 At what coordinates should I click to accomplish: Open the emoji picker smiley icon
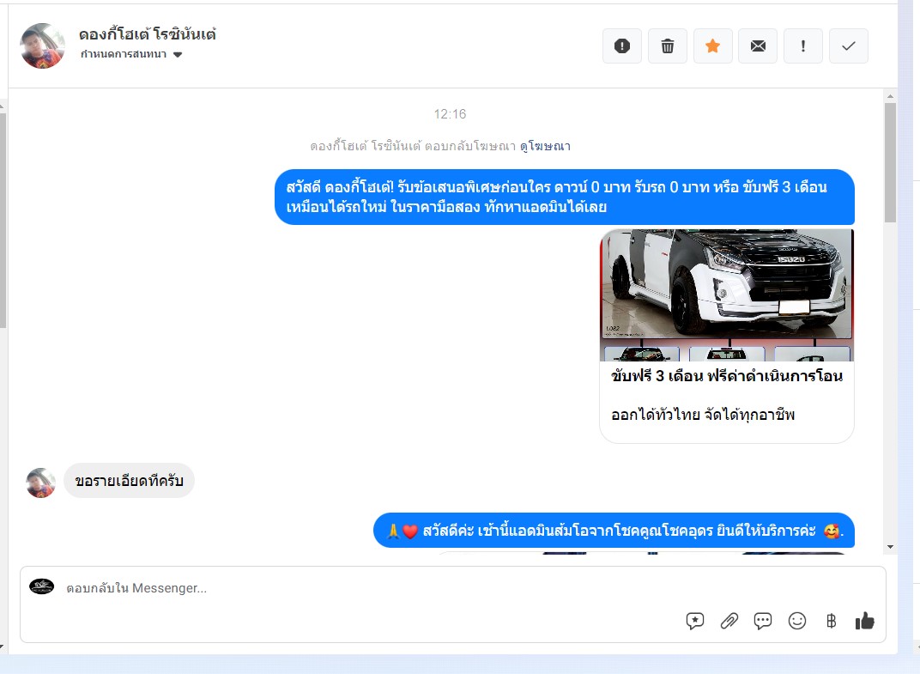point(796,621)
